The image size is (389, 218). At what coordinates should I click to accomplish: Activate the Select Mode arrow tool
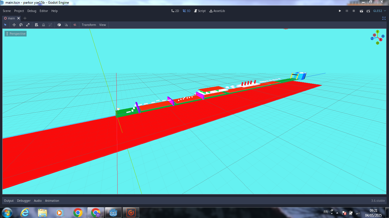(5, 25)
